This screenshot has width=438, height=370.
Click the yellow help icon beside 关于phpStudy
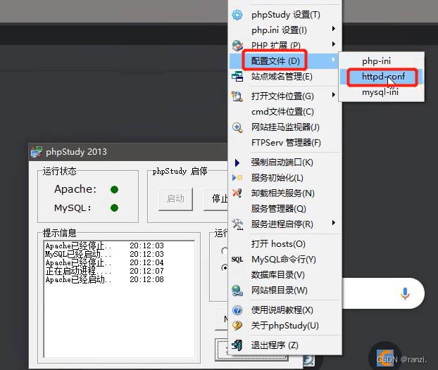click(x=237, y=326)
